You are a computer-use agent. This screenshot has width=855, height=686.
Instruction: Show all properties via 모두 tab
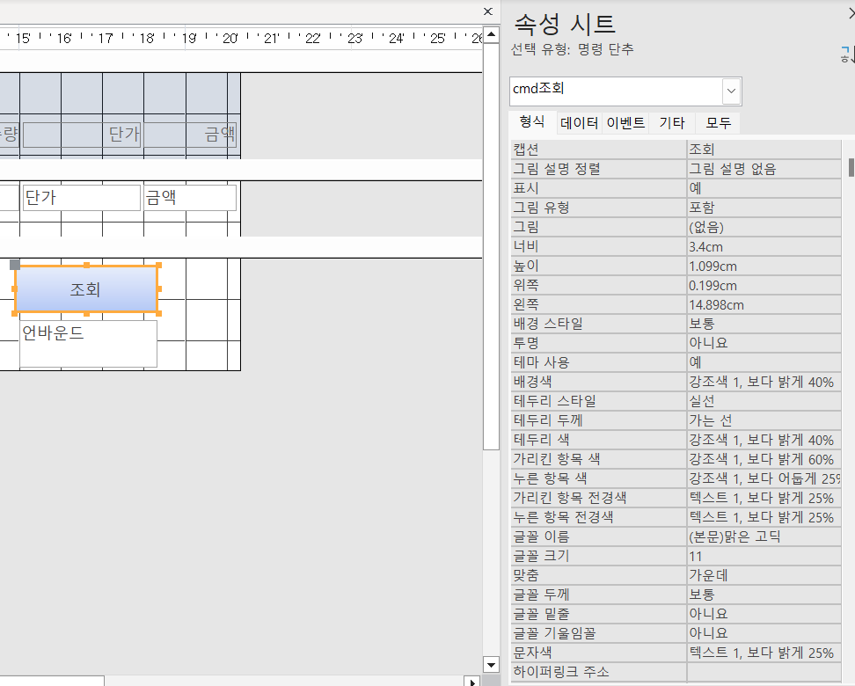point(718,123)
